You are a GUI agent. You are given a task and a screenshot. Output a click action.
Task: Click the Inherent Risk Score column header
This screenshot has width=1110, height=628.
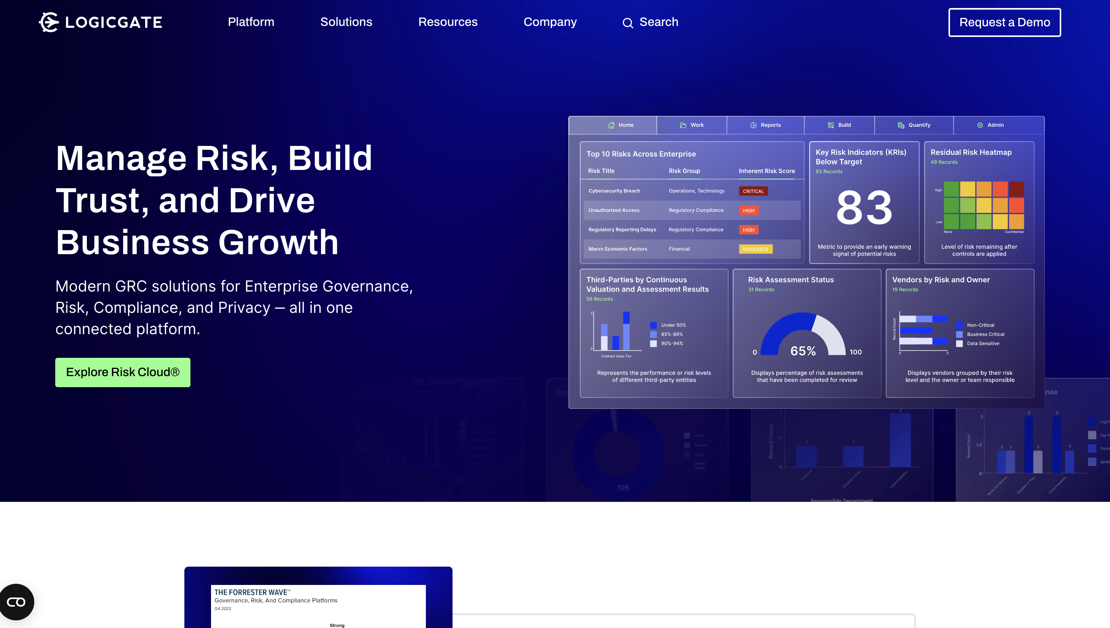[766, 171]
